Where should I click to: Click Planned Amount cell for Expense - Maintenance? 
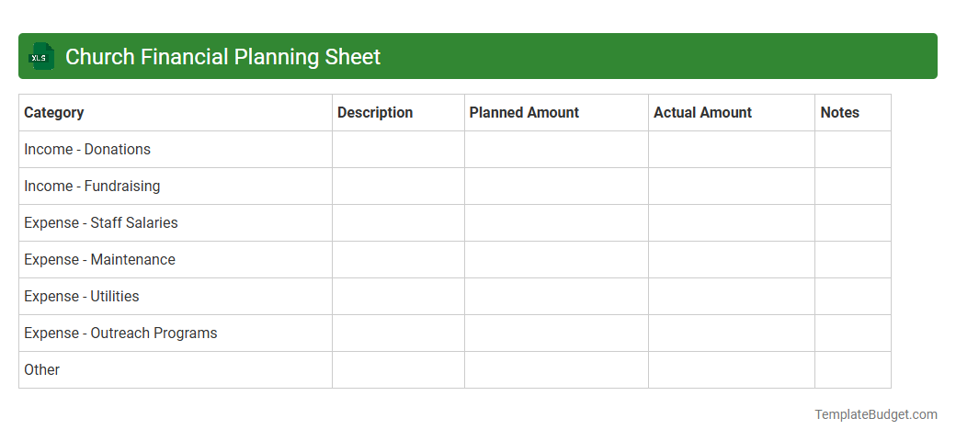point(556,259)
